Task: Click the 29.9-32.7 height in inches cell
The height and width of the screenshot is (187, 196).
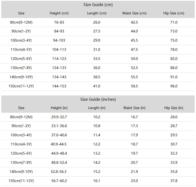Action: 59,117
